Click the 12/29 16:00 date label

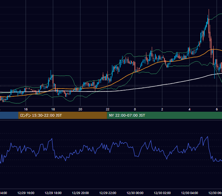pos(26,193)
